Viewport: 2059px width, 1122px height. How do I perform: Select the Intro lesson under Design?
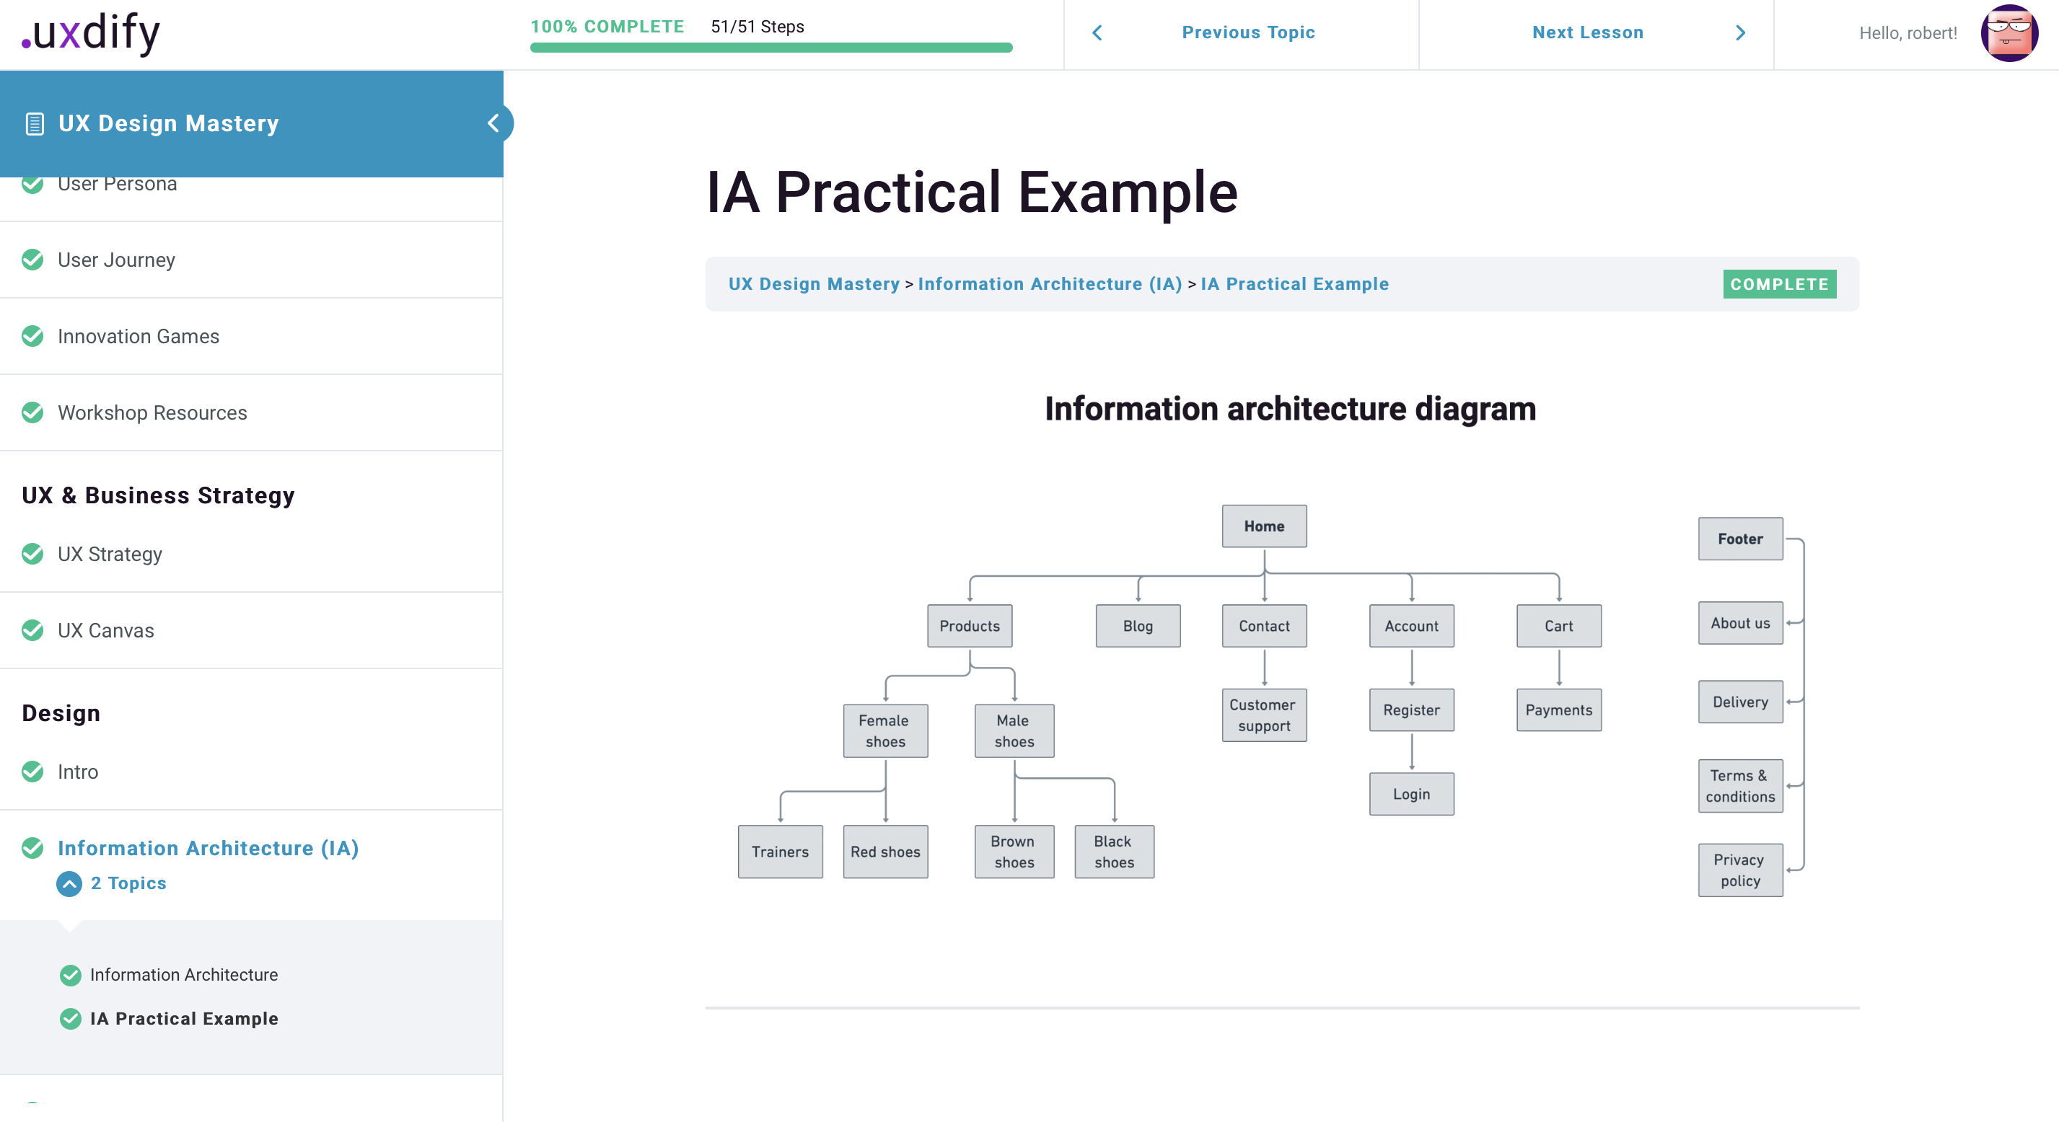point(77,771)
